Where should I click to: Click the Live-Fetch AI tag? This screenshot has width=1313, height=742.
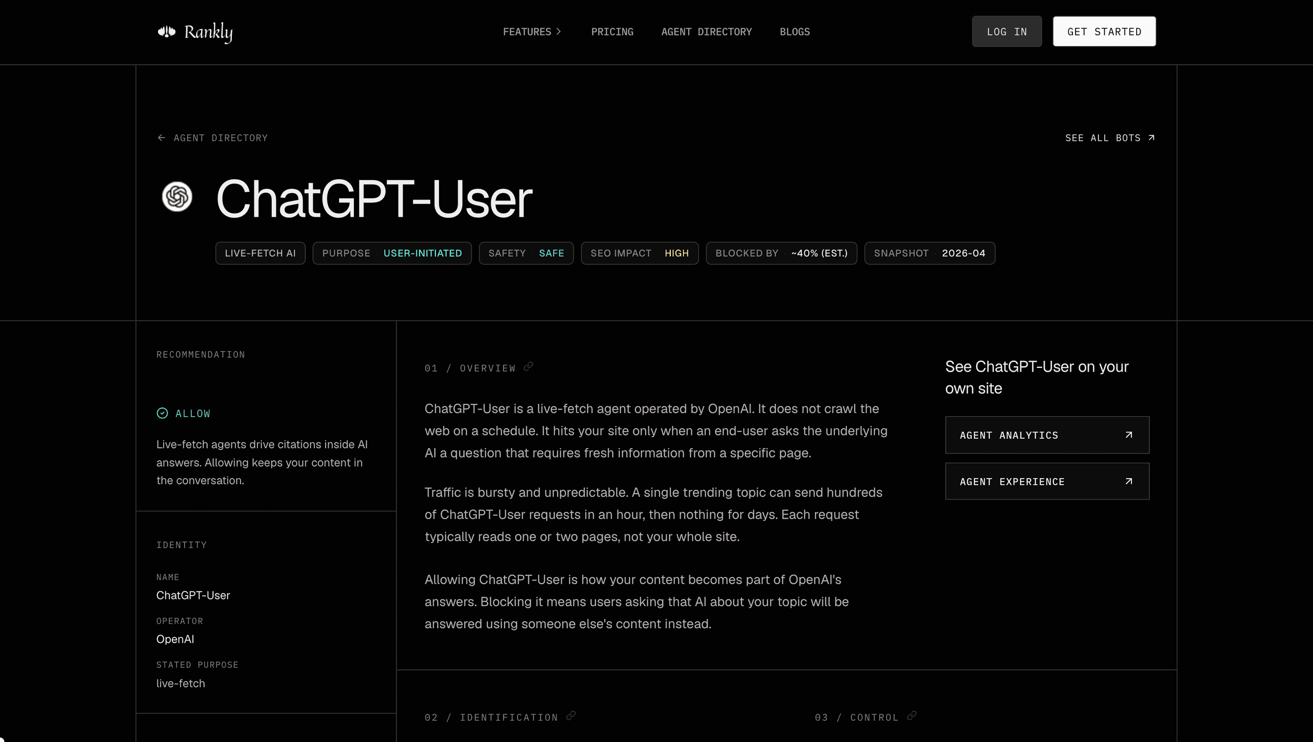click(260, 253)
